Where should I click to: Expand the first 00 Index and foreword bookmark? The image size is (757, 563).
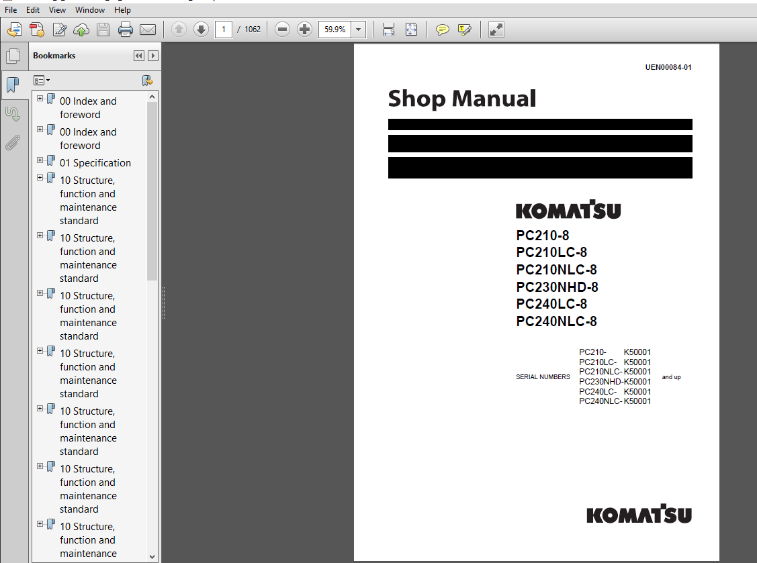click(x=40, y=99)
